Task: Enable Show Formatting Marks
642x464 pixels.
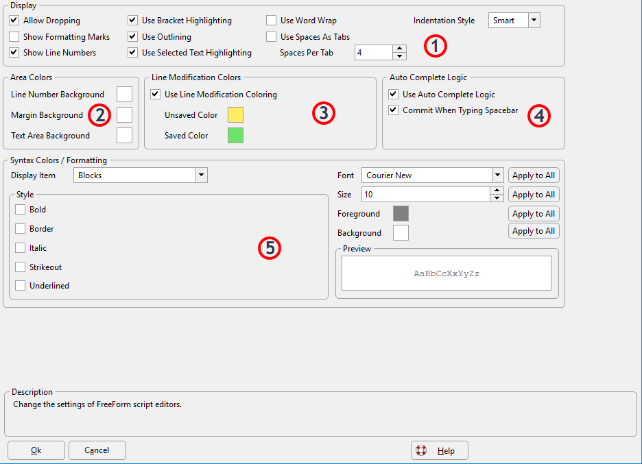Action: (x=14, y=36)
